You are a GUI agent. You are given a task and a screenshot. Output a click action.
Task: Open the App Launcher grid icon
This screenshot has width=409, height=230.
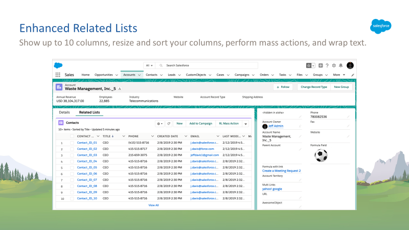58,75
